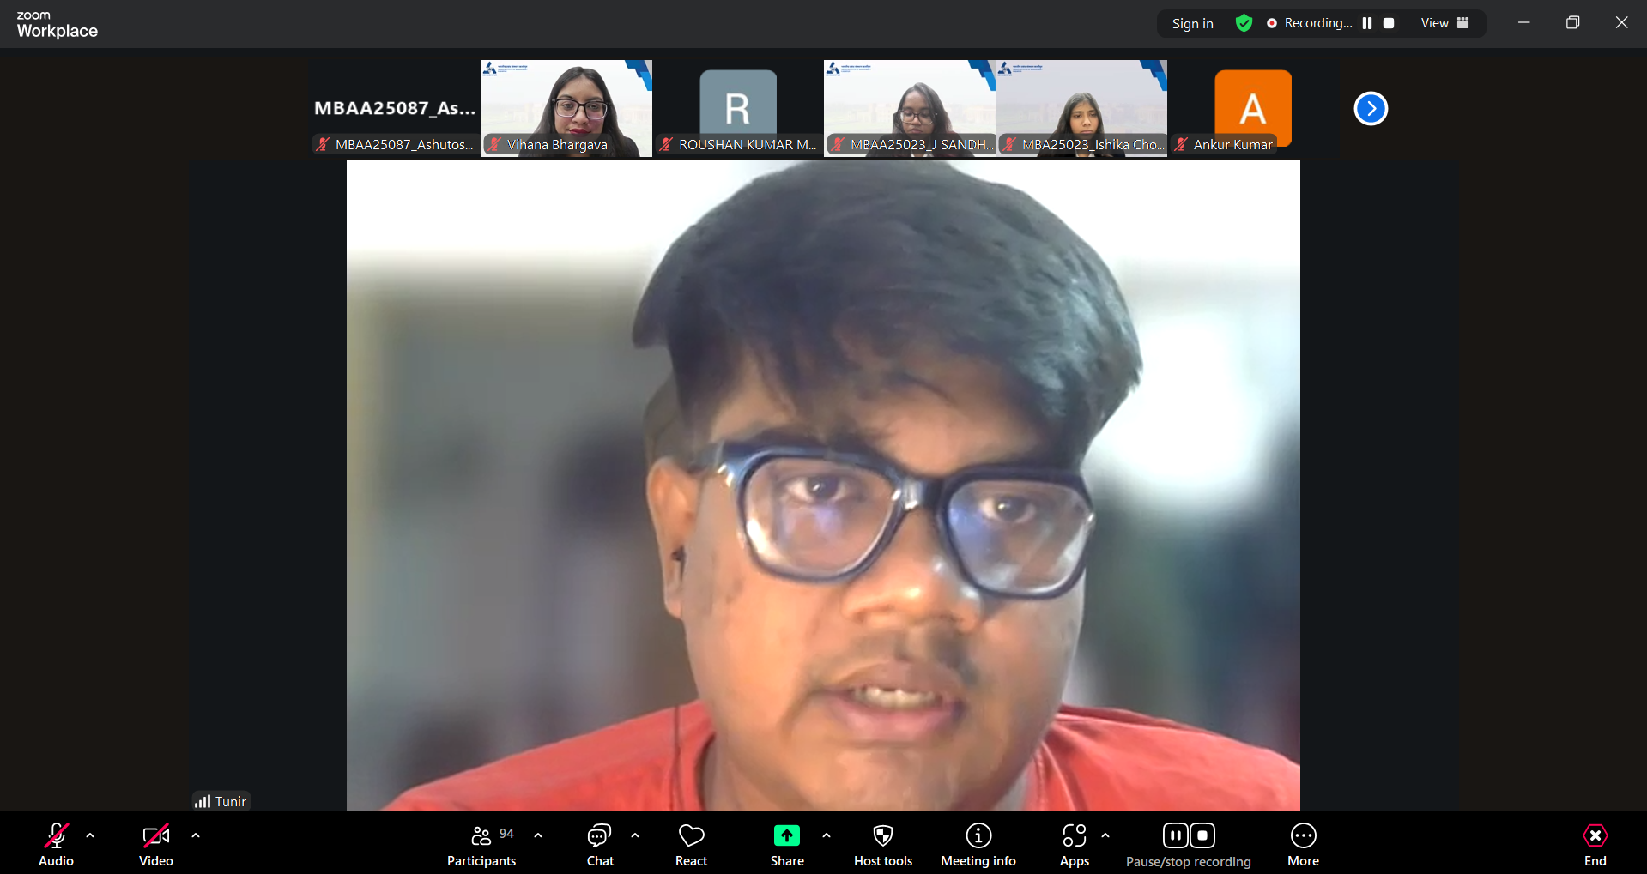Stop recording in the bottom toolbar
The width and height of the screenshot is (1647, 874).
click(x=1202, y=835)
